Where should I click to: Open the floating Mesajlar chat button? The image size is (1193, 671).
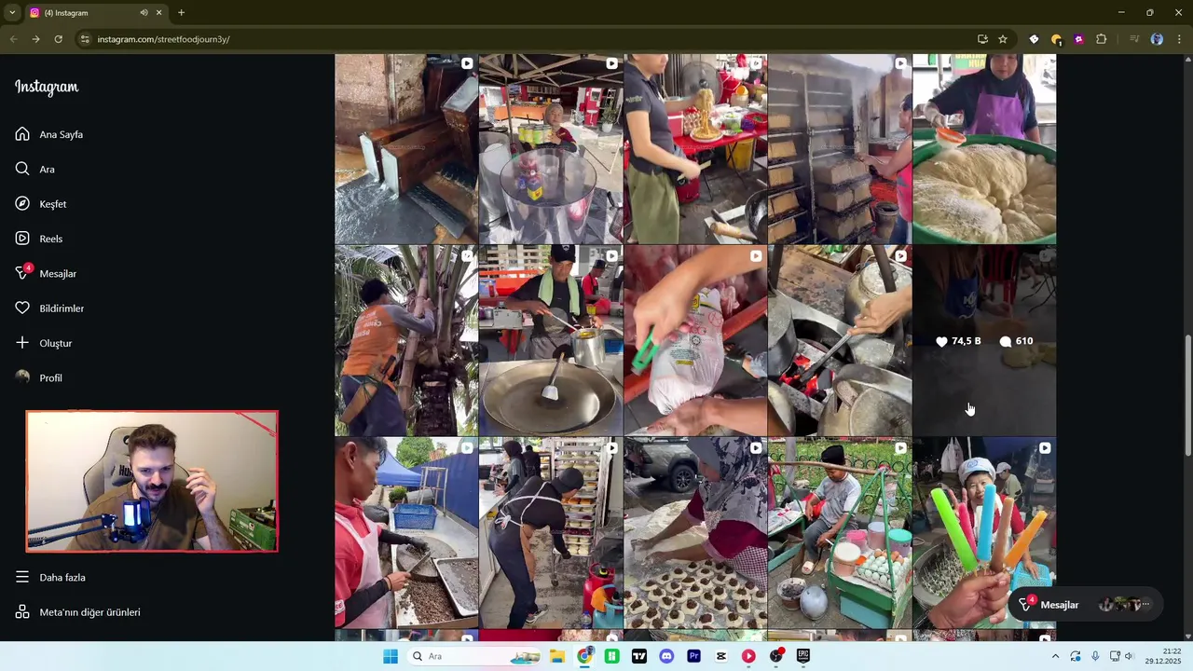(1085, 605)
